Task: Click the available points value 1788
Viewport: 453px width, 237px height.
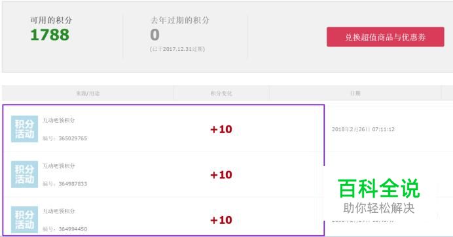Action: pyautogui.click(x=50, y=35)
